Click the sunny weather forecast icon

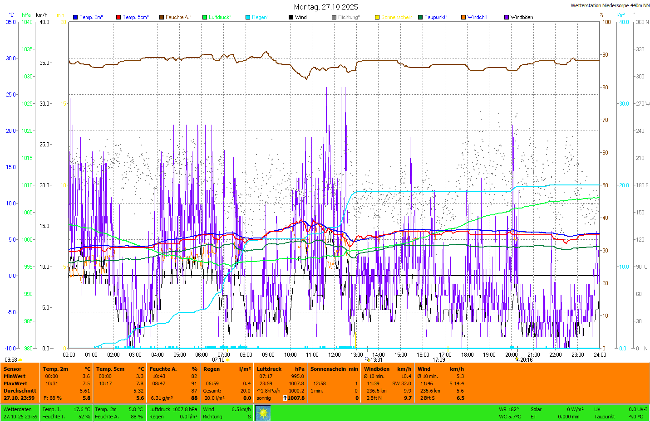pyautogui.click(x=263, y=413)
